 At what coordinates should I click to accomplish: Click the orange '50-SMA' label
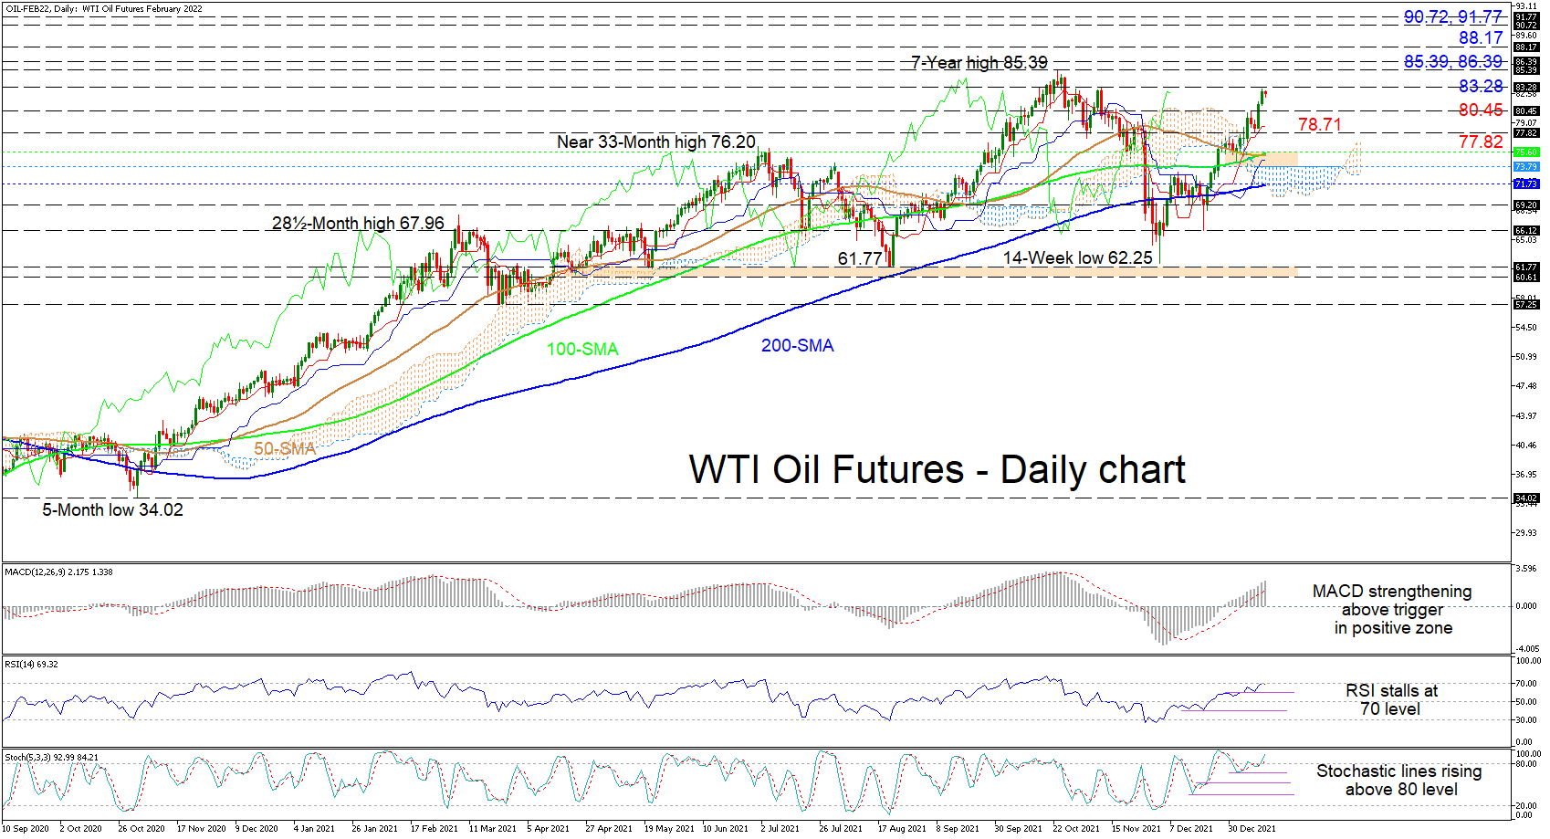click(x=285, y=448)
